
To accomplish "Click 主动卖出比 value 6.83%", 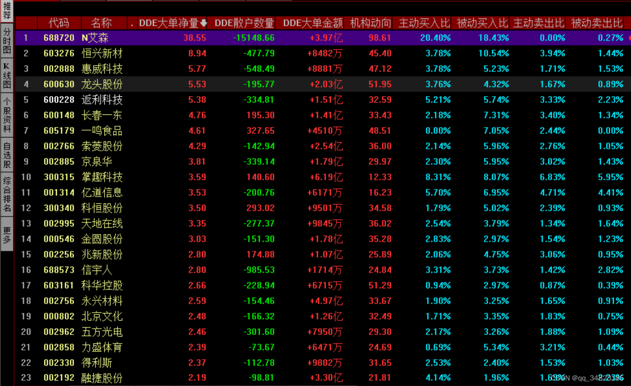I will [x=553, y=177].
